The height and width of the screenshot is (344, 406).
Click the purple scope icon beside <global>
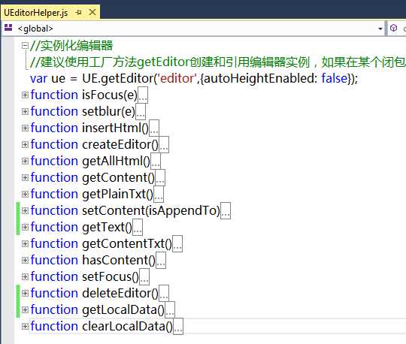coord(8,28)
